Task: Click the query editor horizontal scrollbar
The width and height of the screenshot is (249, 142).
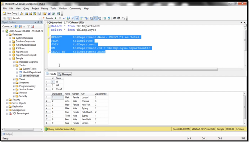Action: click(133, 69)
